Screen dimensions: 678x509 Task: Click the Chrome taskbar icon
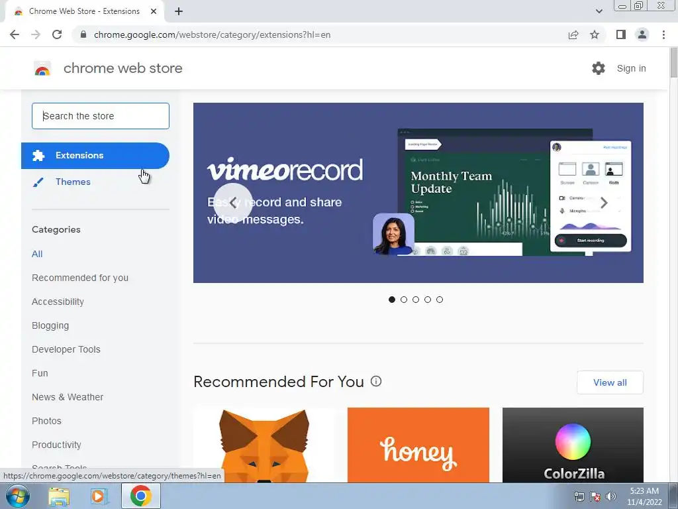[140, 496]
